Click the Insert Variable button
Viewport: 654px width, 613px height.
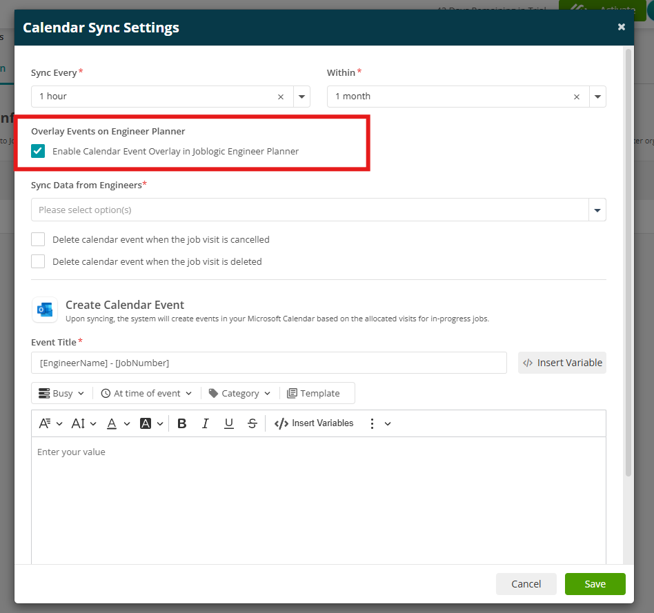click(562, 363)
